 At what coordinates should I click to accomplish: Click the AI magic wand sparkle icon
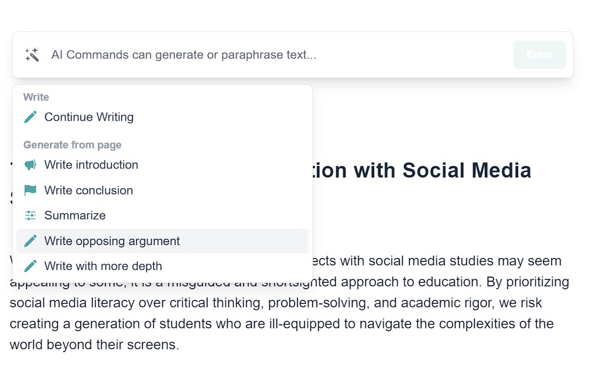click(32, 55)
